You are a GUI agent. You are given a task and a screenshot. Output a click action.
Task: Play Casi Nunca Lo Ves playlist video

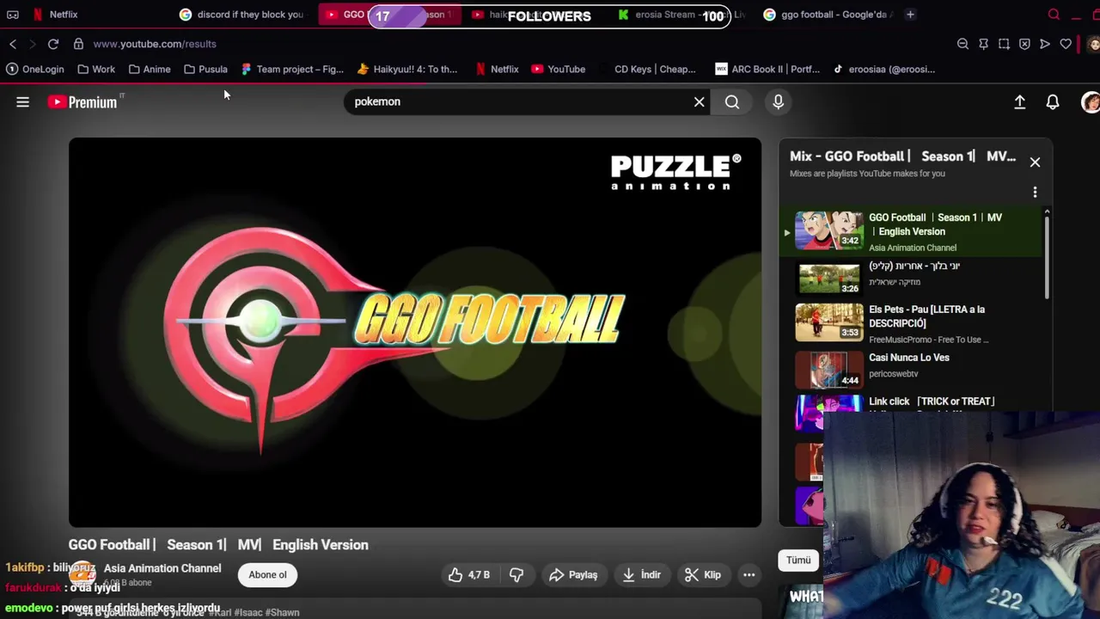[911, 368]
